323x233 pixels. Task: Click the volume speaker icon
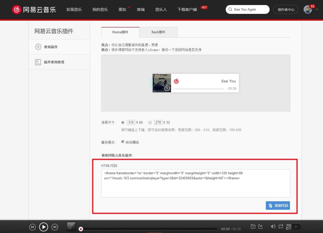click(273, 226)
